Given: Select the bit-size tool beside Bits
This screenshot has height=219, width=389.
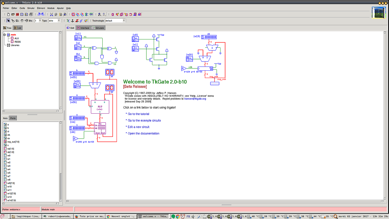Looking at the screenshot, I should click(x=26, y=21).
